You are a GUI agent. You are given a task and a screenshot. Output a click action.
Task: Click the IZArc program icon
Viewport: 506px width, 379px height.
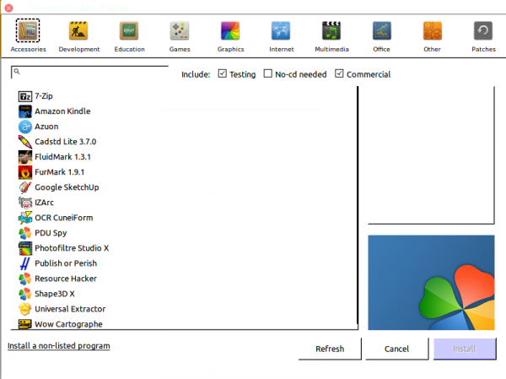coord(25,203)
